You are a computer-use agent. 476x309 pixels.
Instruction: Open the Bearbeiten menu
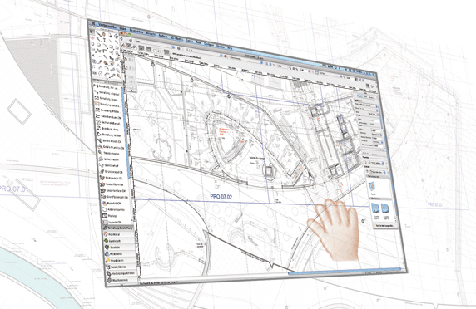(136, 31)
